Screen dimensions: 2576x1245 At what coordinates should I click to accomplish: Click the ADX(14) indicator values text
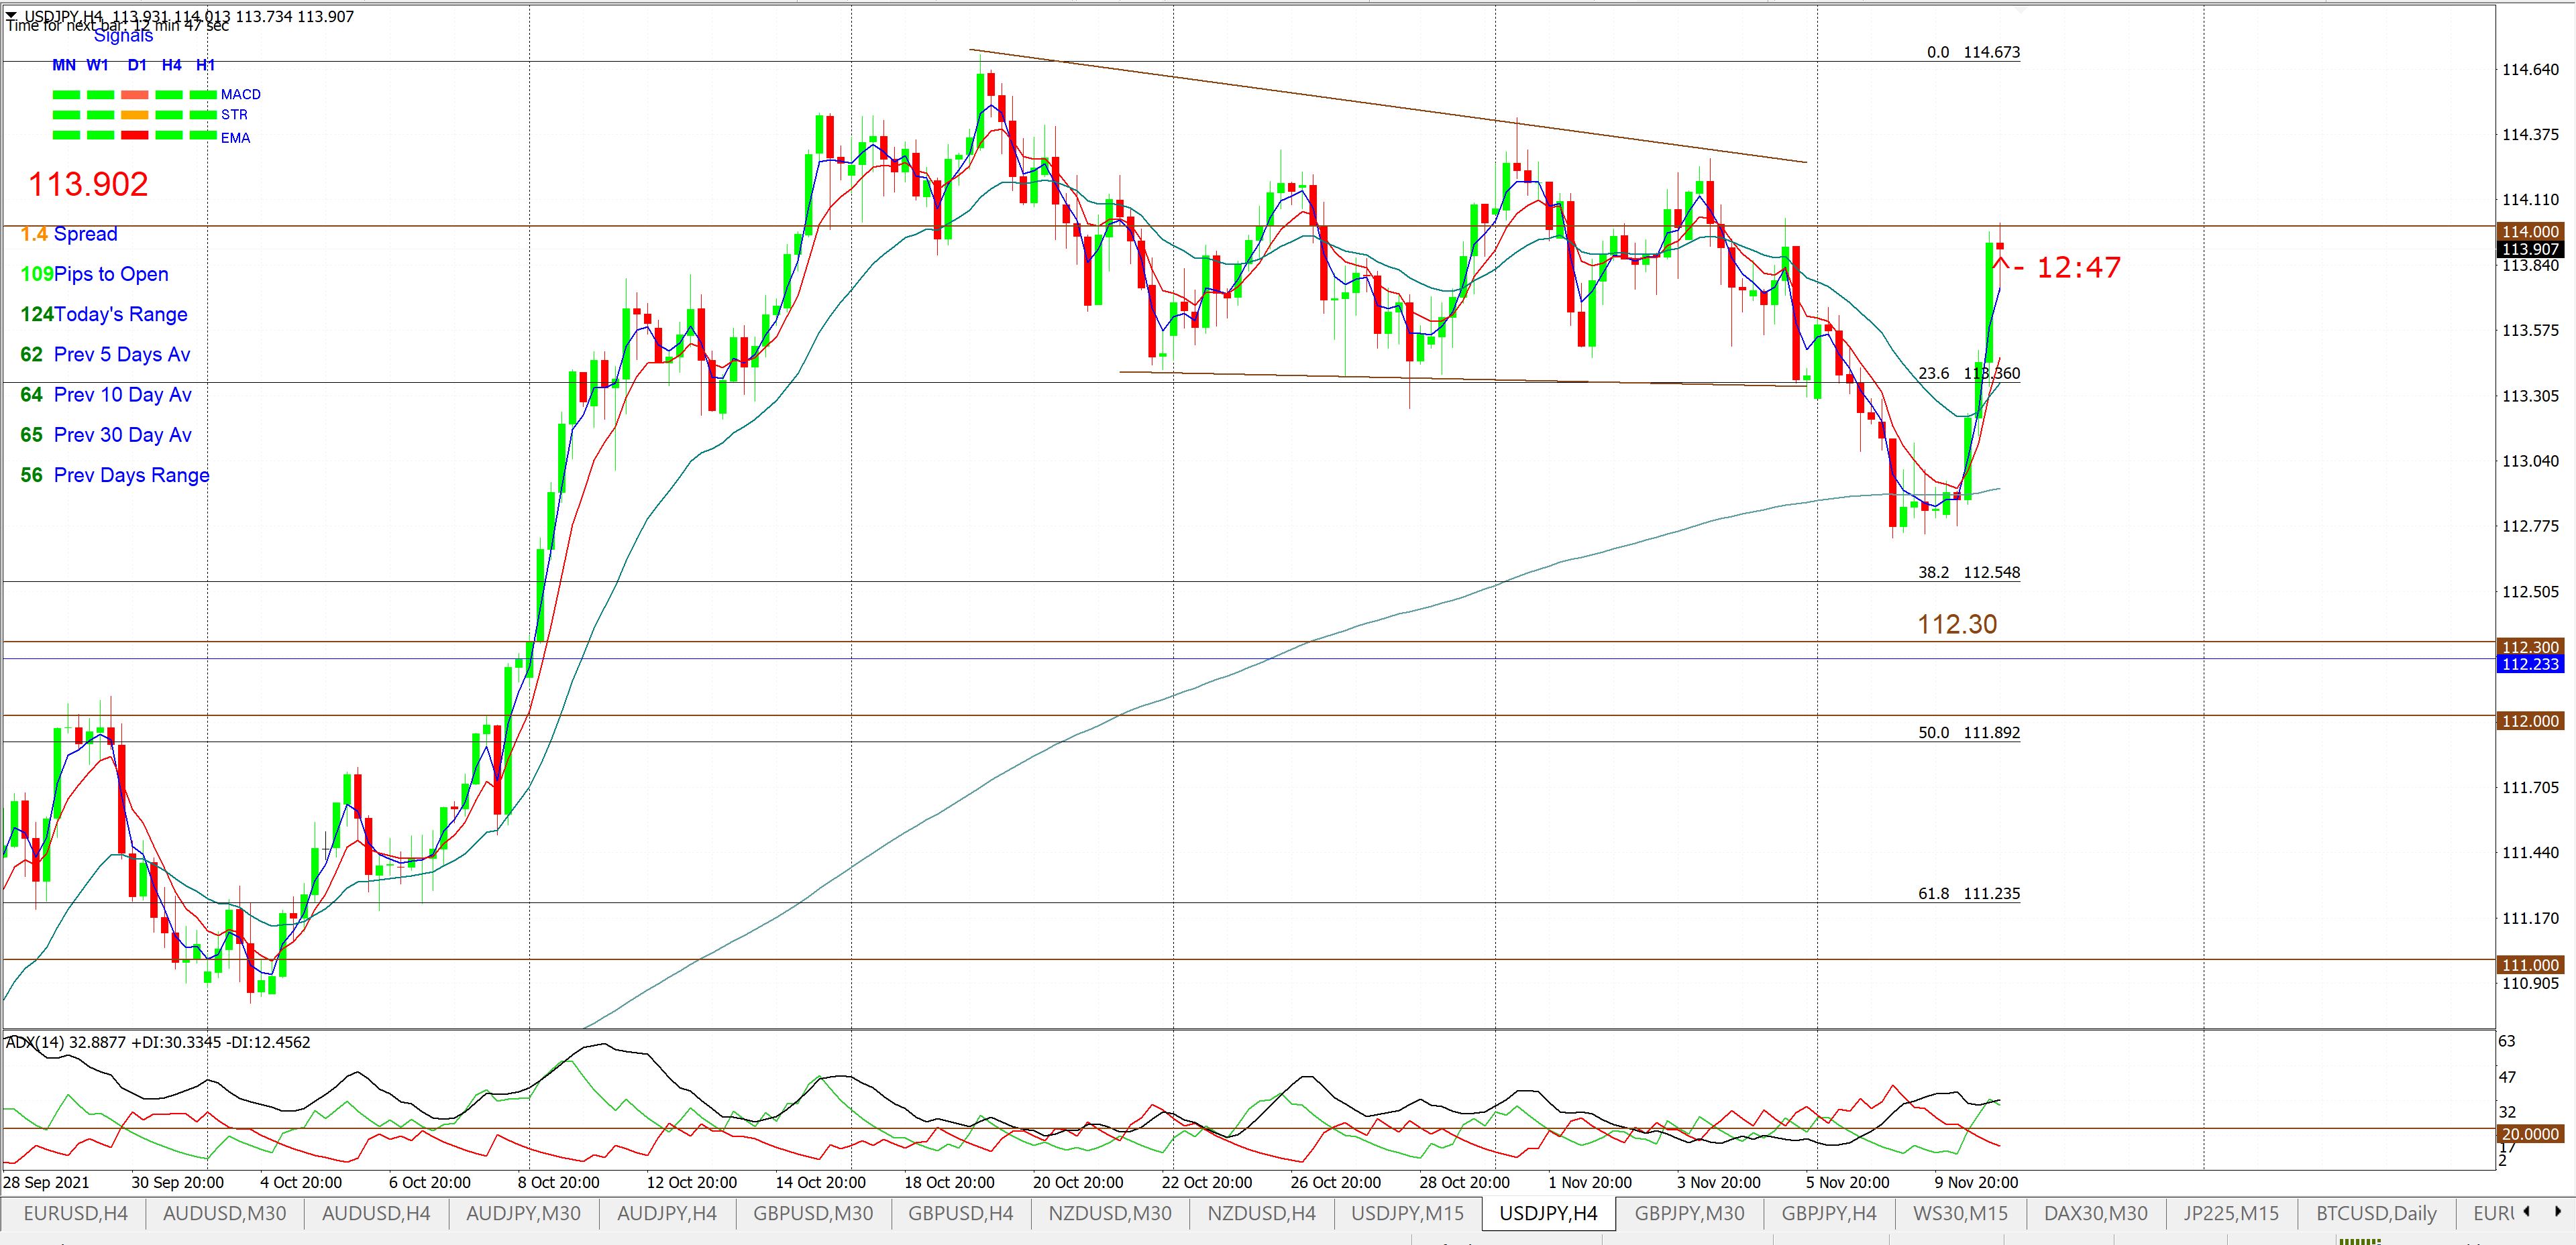pyautogui.click(x=158, y=1042)
